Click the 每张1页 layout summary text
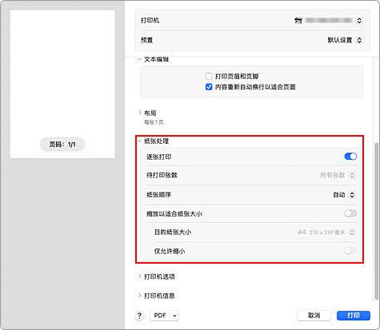This screenshot has width=380, height=330. pos(154,122)
